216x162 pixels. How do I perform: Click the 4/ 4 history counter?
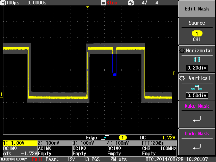coord(150,3)
